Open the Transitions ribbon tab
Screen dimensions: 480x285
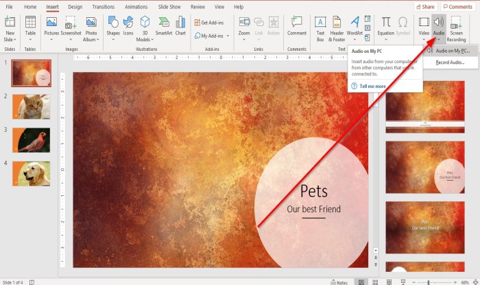103,7
